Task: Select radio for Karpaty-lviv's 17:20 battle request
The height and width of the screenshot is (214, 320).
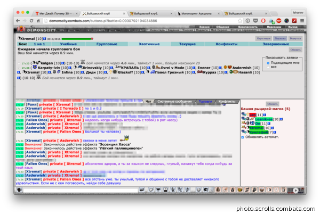Action: 19,68
